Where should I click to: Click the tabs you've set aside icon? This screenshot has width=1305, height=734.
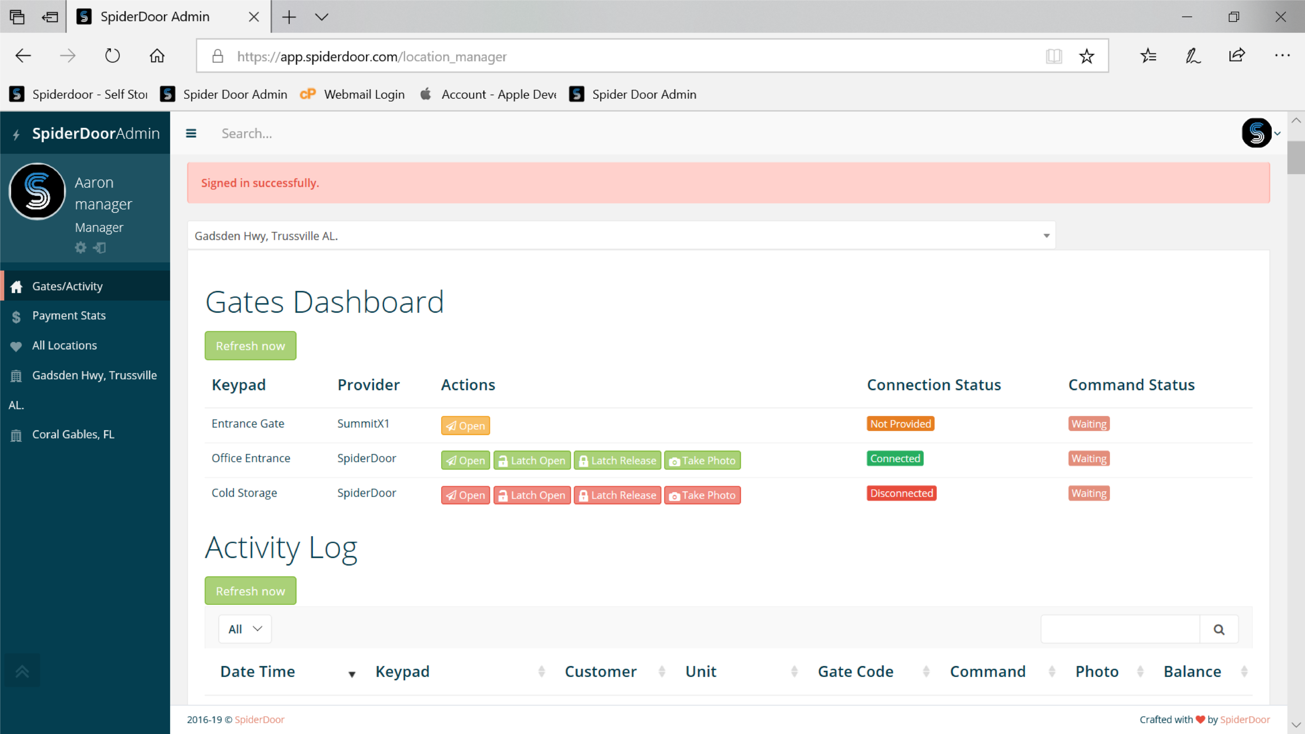17,17
